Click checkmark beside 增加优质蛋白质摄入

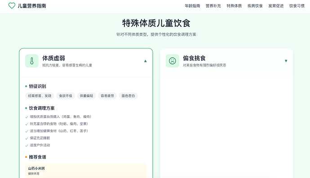(27, 117)
